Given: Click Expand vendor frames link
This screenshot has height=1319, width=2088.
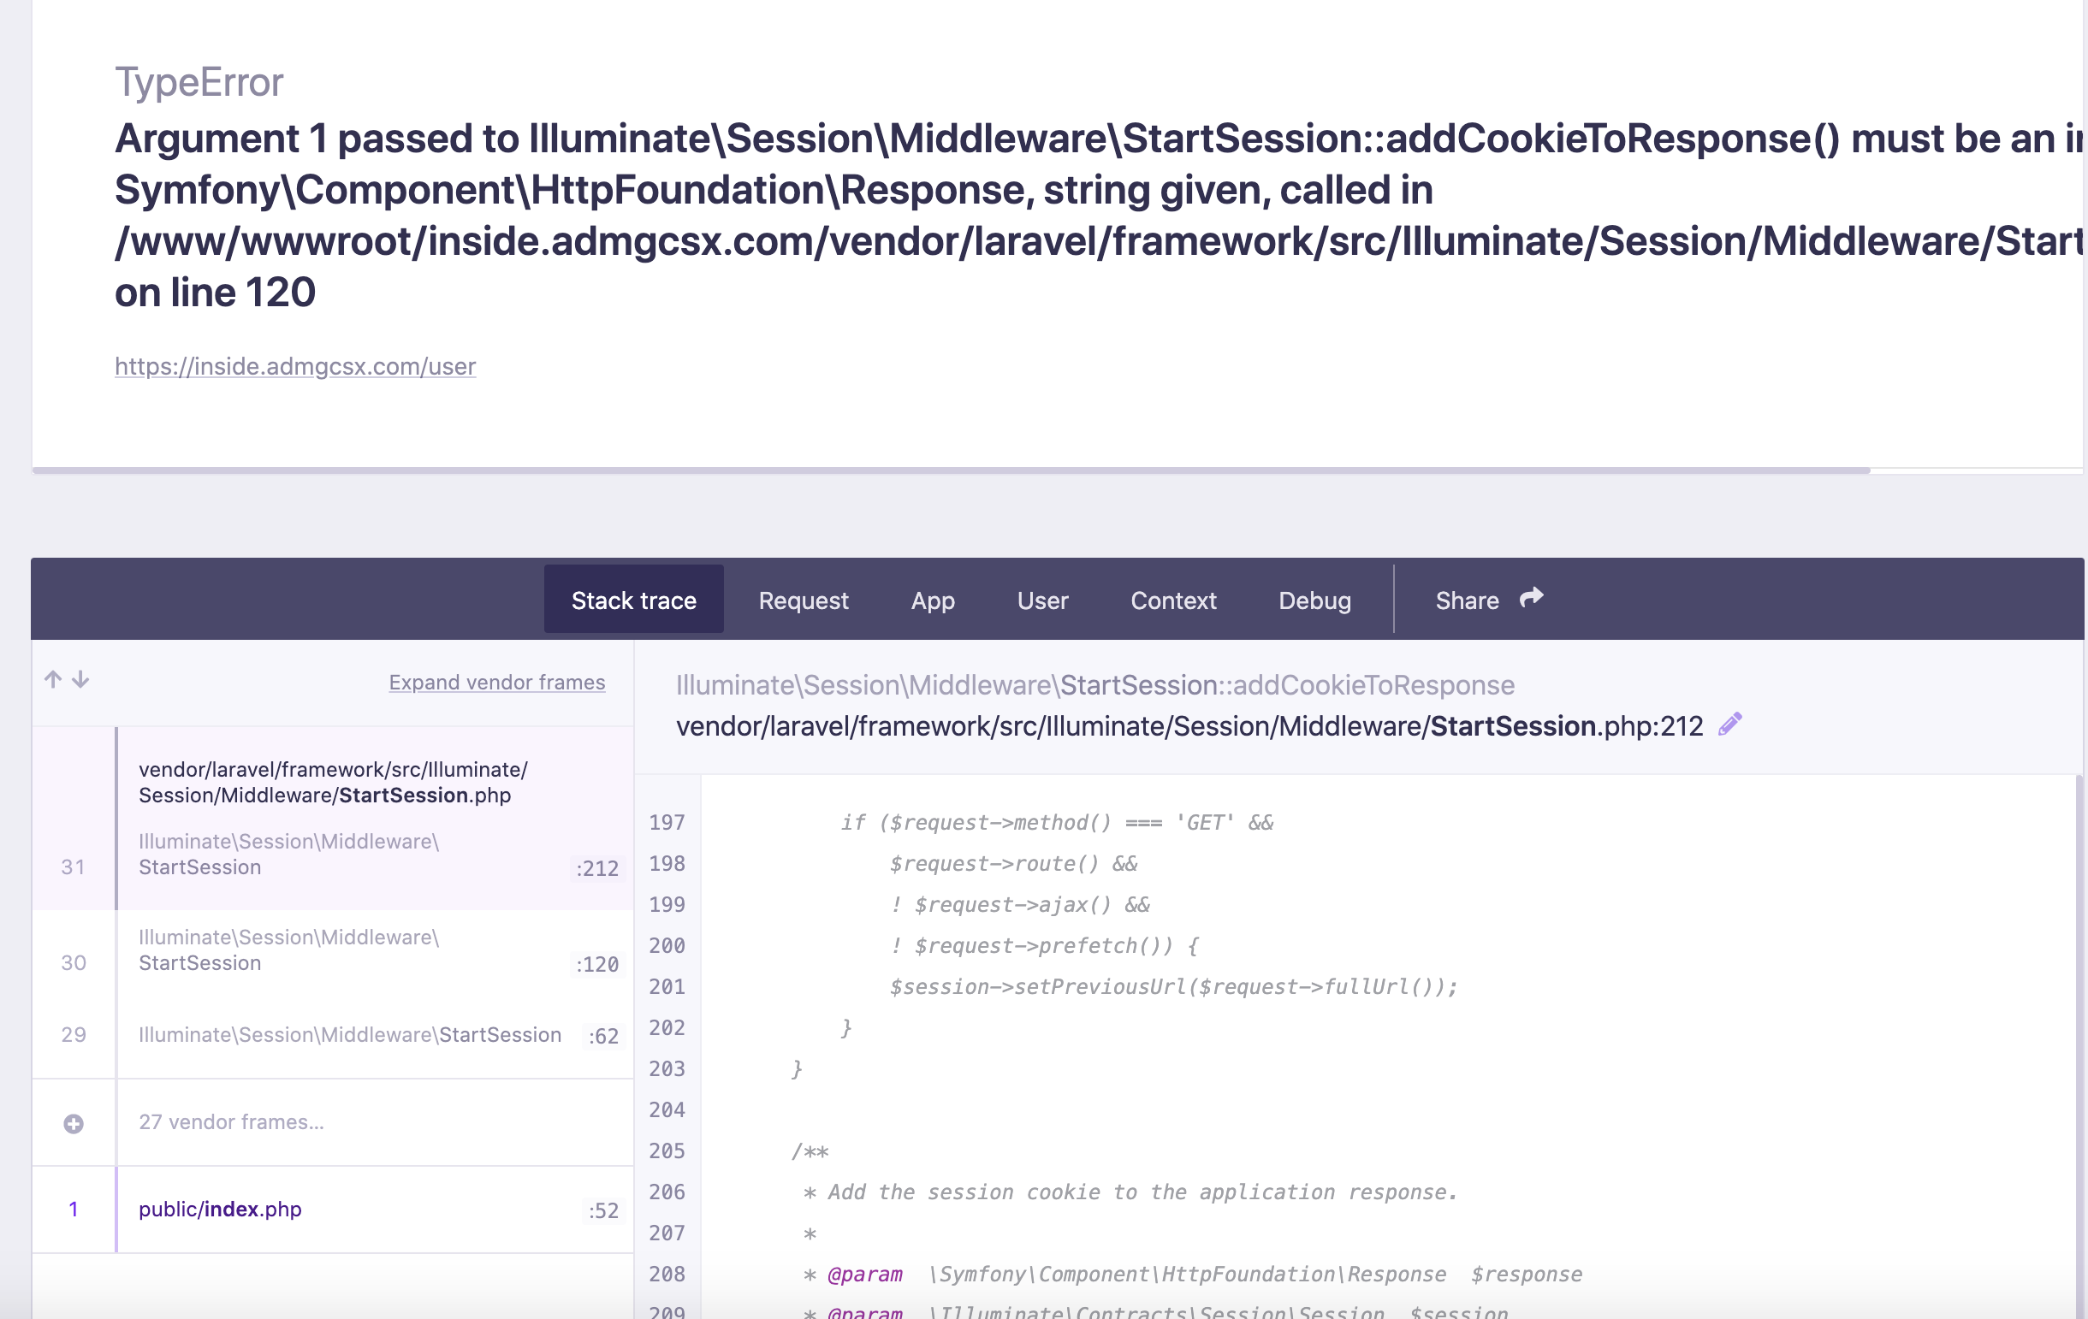Looking at the screenshot, I should pyautogui.click(x=497, y=682).
